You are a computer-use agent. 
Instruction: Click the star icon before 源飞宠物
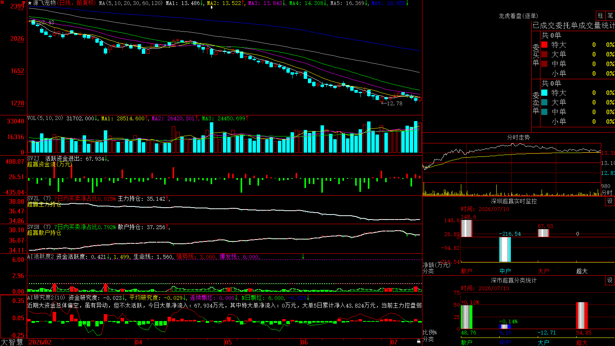tap(30, 3)
